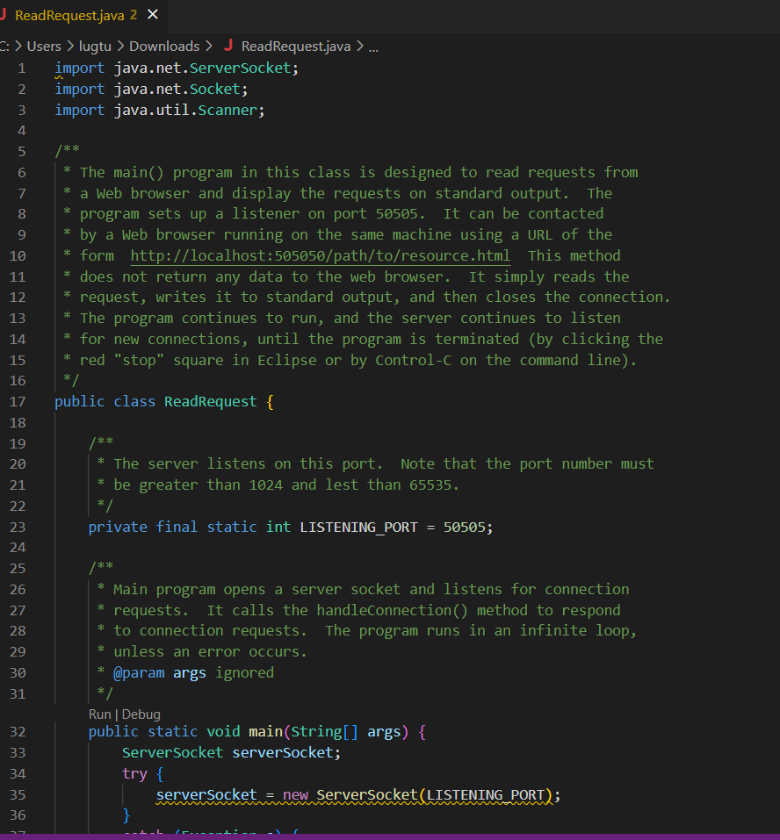Open the Downloads breadcrumb dropdown
The image size is (780, 840).
[164, 46]
